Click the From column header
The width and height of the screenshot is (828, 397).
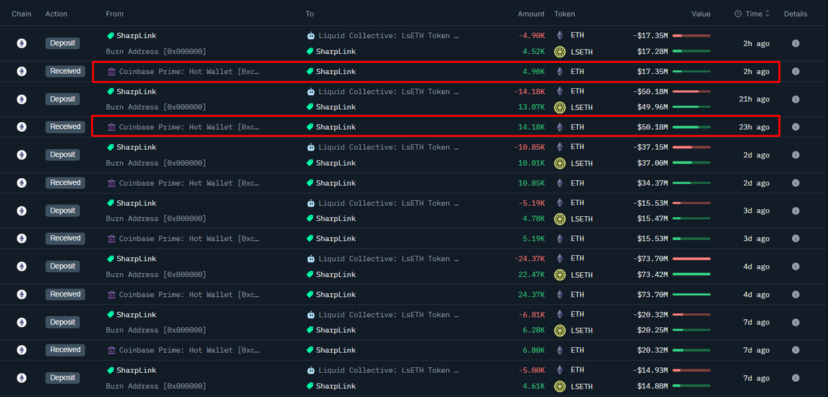(x=115, y=14)
